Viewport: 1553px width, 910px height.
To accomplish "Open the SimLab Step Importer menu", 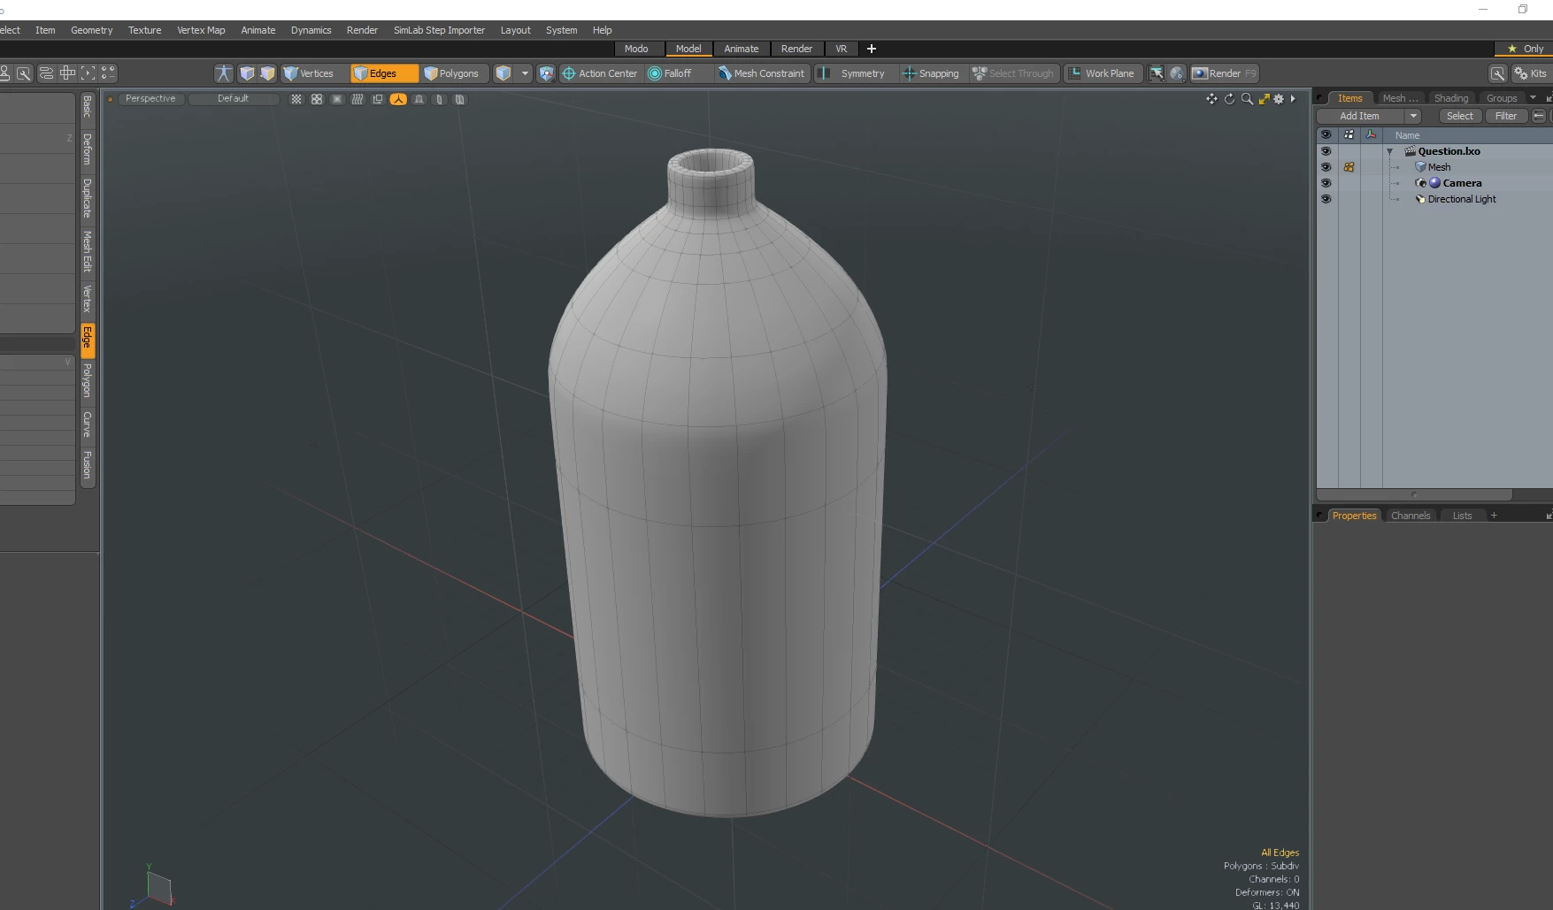I will click(x=439, y=30).
